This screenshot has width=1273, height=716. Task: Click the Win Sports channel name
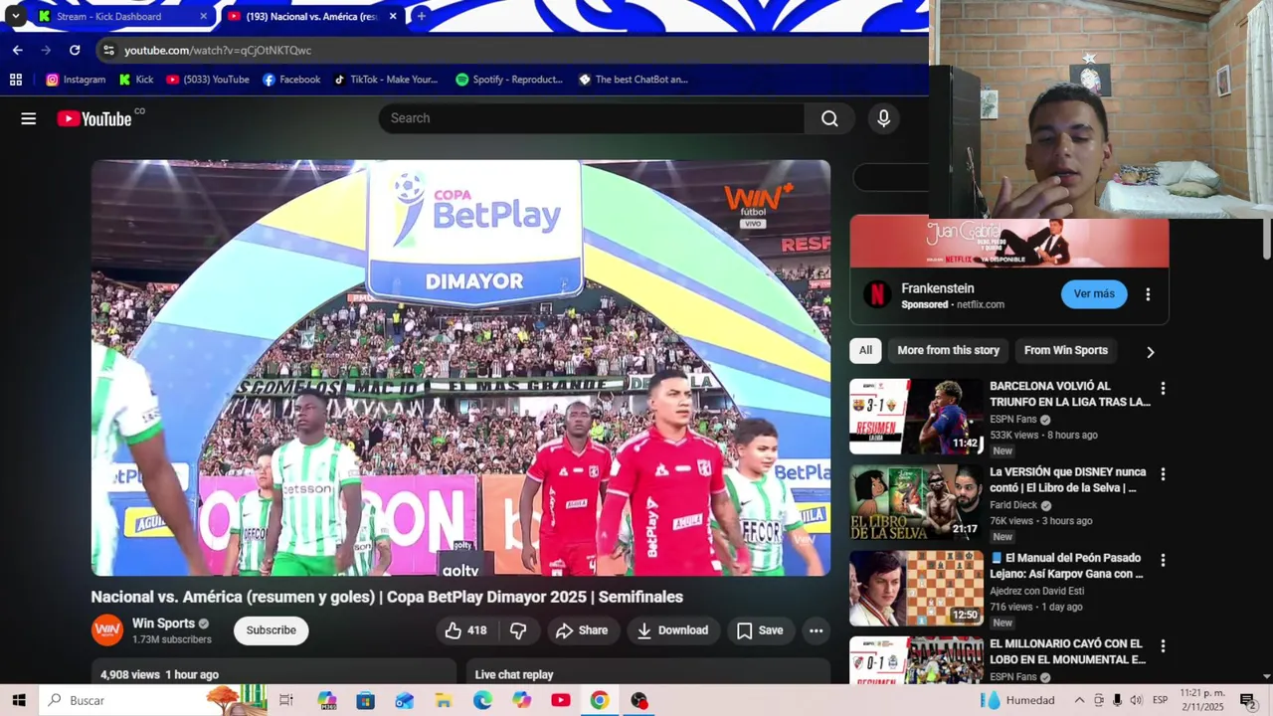(x=163, y=624)
